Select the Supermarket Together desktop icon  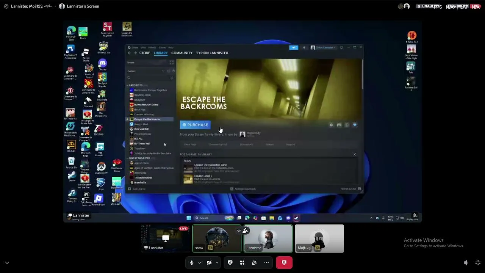tap(107, 29)
